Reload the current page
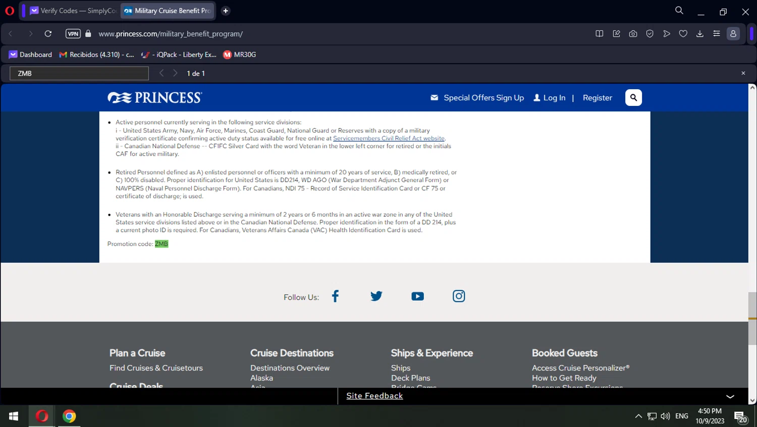This screenshot has height=427, width=757. [48, 34]
